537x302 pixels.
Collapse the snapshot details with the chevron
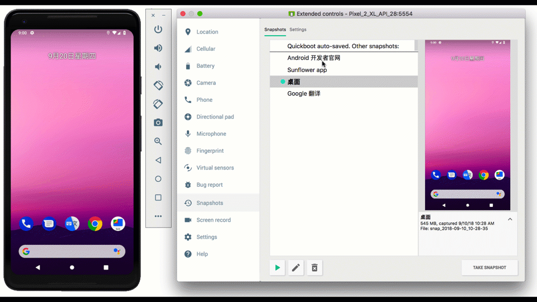510,219
